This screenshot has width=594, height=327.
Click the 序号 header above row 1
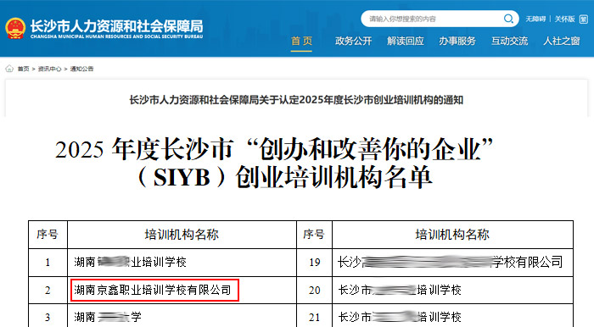coord(48,235)
